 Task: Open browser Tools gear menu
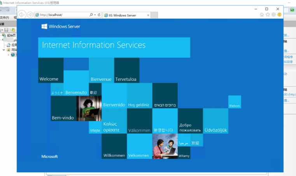click(x=273, y=15)
